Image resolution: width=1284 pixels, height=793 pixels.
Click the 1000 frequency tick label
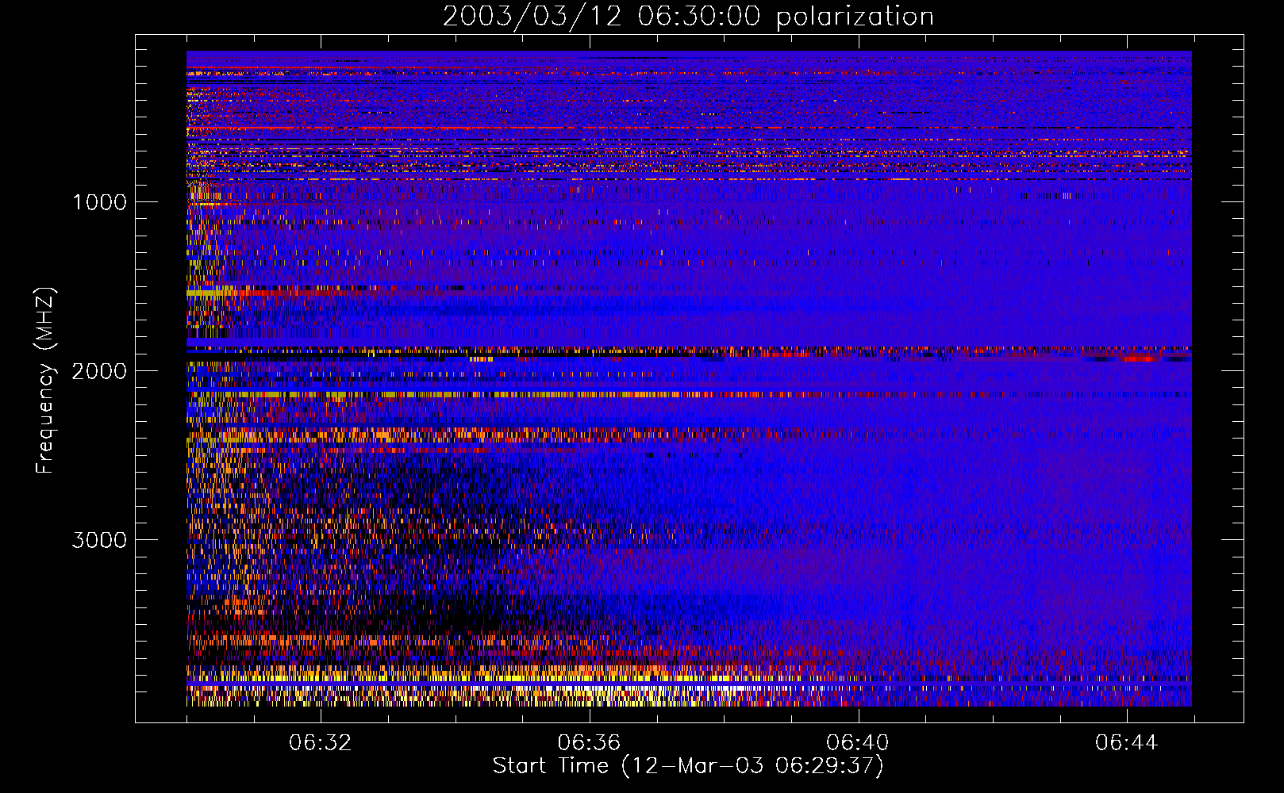99,202
